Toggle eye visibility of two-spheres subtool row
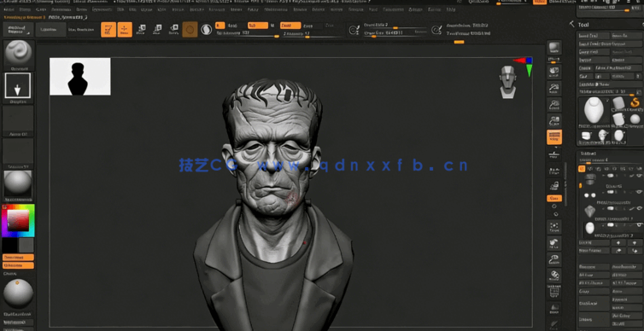Image resolution: width=644 pixels, height=331 pixels. (x=640, y=192)
